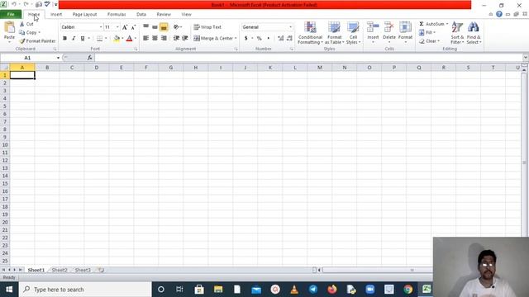Expand the Font dialog launcher
529x297 pixels.
136,49
